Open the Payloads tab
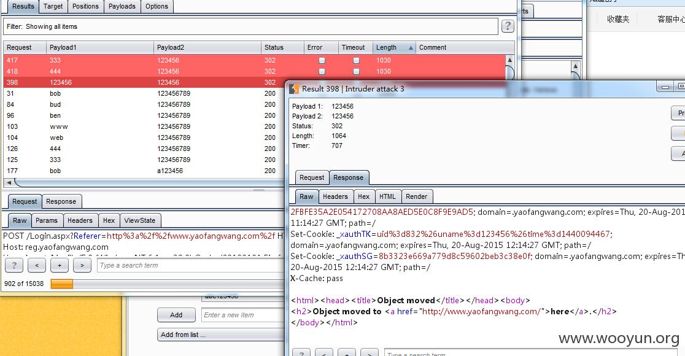Image resolution: width=685 pixels, height=356 pixels. click(122, 6)
